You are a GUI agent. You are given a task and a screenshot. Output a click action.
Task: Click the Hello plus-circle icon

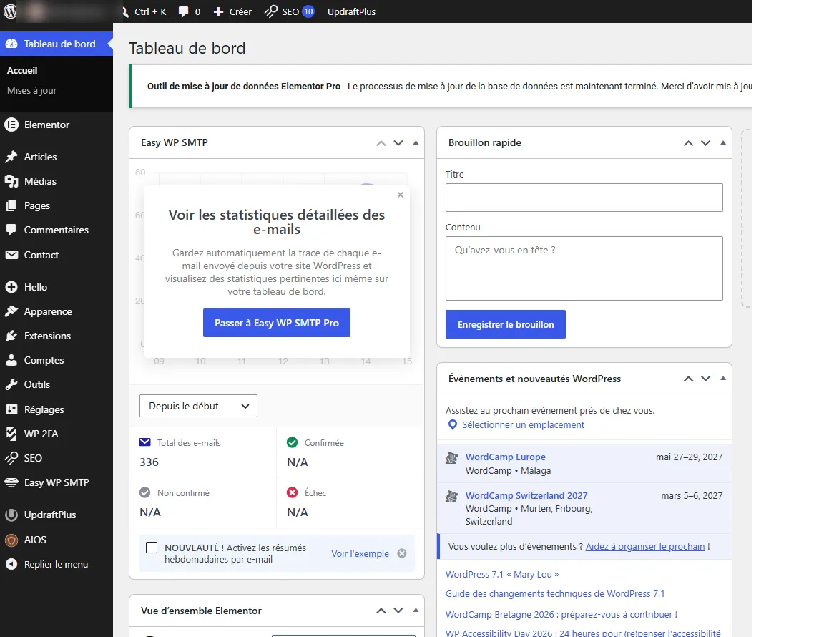pyautogui.click(x=11, y=287)
